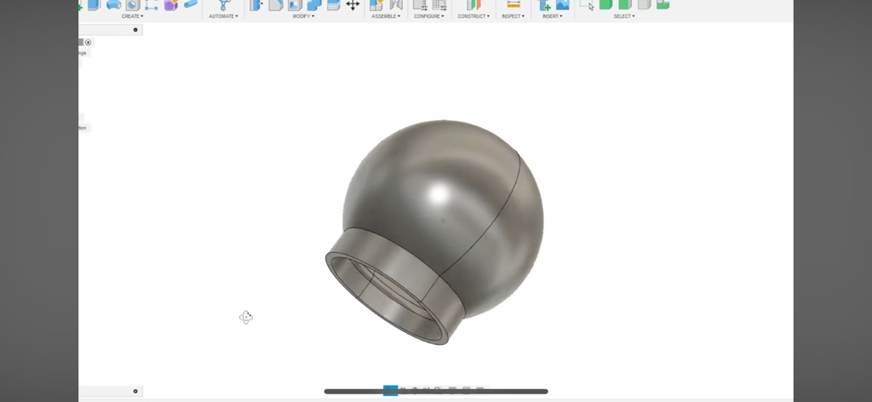The height and width of the screenshot is (402, 872).
Task: Select the last green Select filter icon
Action: tap(663, 4)
